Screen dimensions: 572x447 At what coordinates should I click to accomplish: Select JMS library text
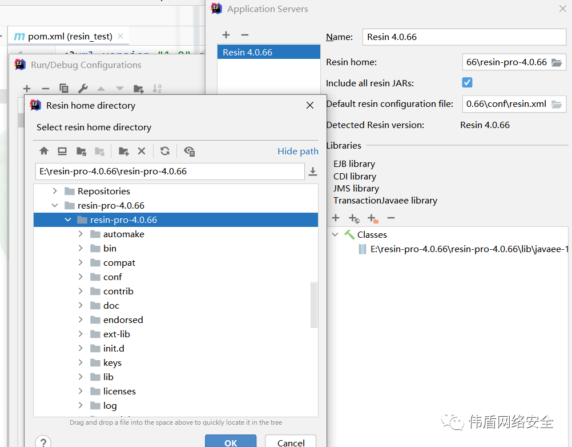click(356, 188)
